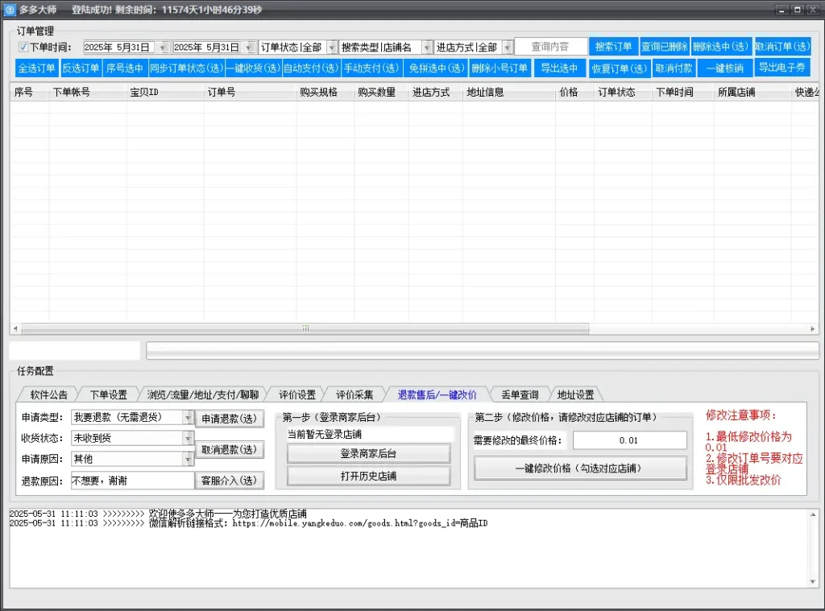825x611 pixels.
Task: Click the 打开历史店铺 button
Action: (x=368, y=476)
